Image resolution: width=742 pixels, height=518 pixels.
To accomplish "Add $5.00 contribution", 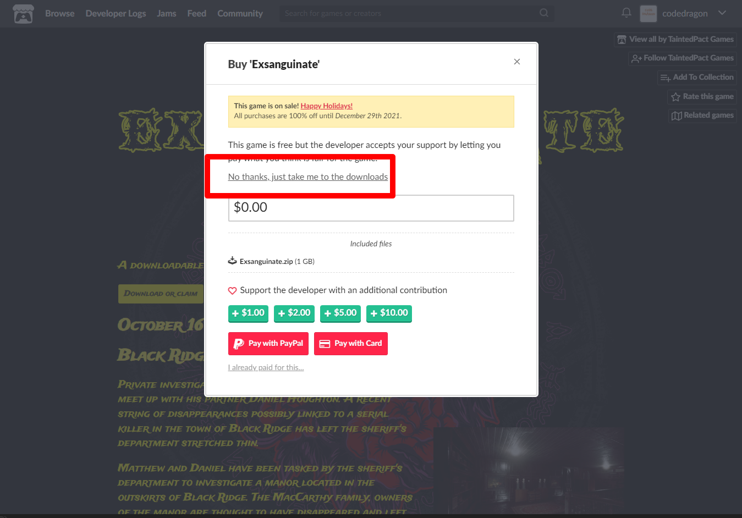I will click(340, 313).
